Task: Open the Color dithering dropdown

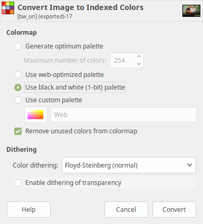Action: tap(129, 165)
